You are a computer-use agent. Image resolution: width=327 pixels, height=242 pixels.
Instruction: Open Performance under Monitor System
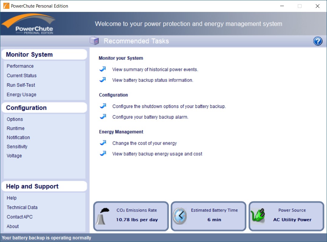click(x=20, y=66)
